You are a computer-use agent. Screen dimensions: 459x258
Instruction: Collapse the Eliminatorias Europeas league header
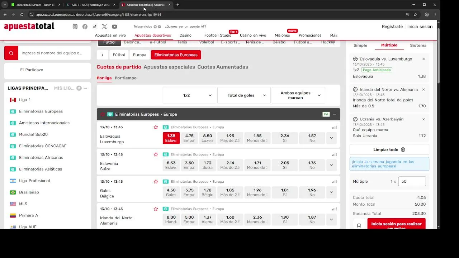(334, 114)
